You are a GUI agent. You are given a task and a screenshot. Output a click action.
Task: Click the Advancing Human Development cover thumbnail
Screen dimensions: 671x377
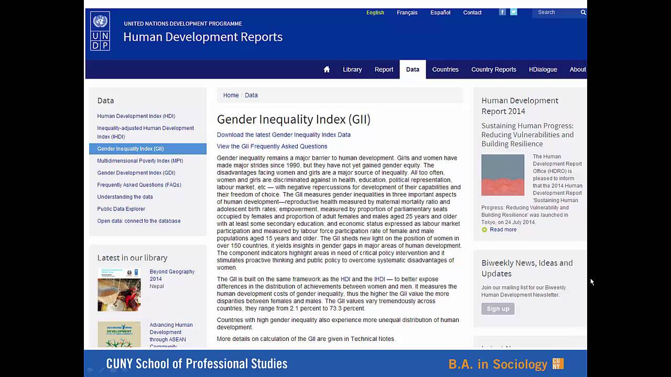click(119, 335)
